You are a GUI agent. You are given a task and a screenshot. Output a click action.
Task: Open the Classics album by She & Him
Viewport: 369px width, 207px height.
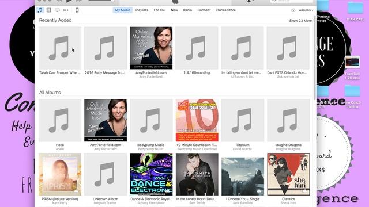point(288,174)
